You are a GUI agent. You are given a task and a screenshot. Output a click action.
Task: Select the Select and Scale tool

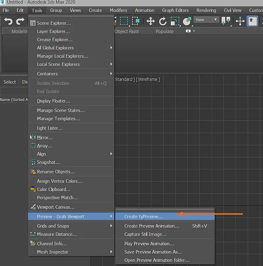coord(175,21)
